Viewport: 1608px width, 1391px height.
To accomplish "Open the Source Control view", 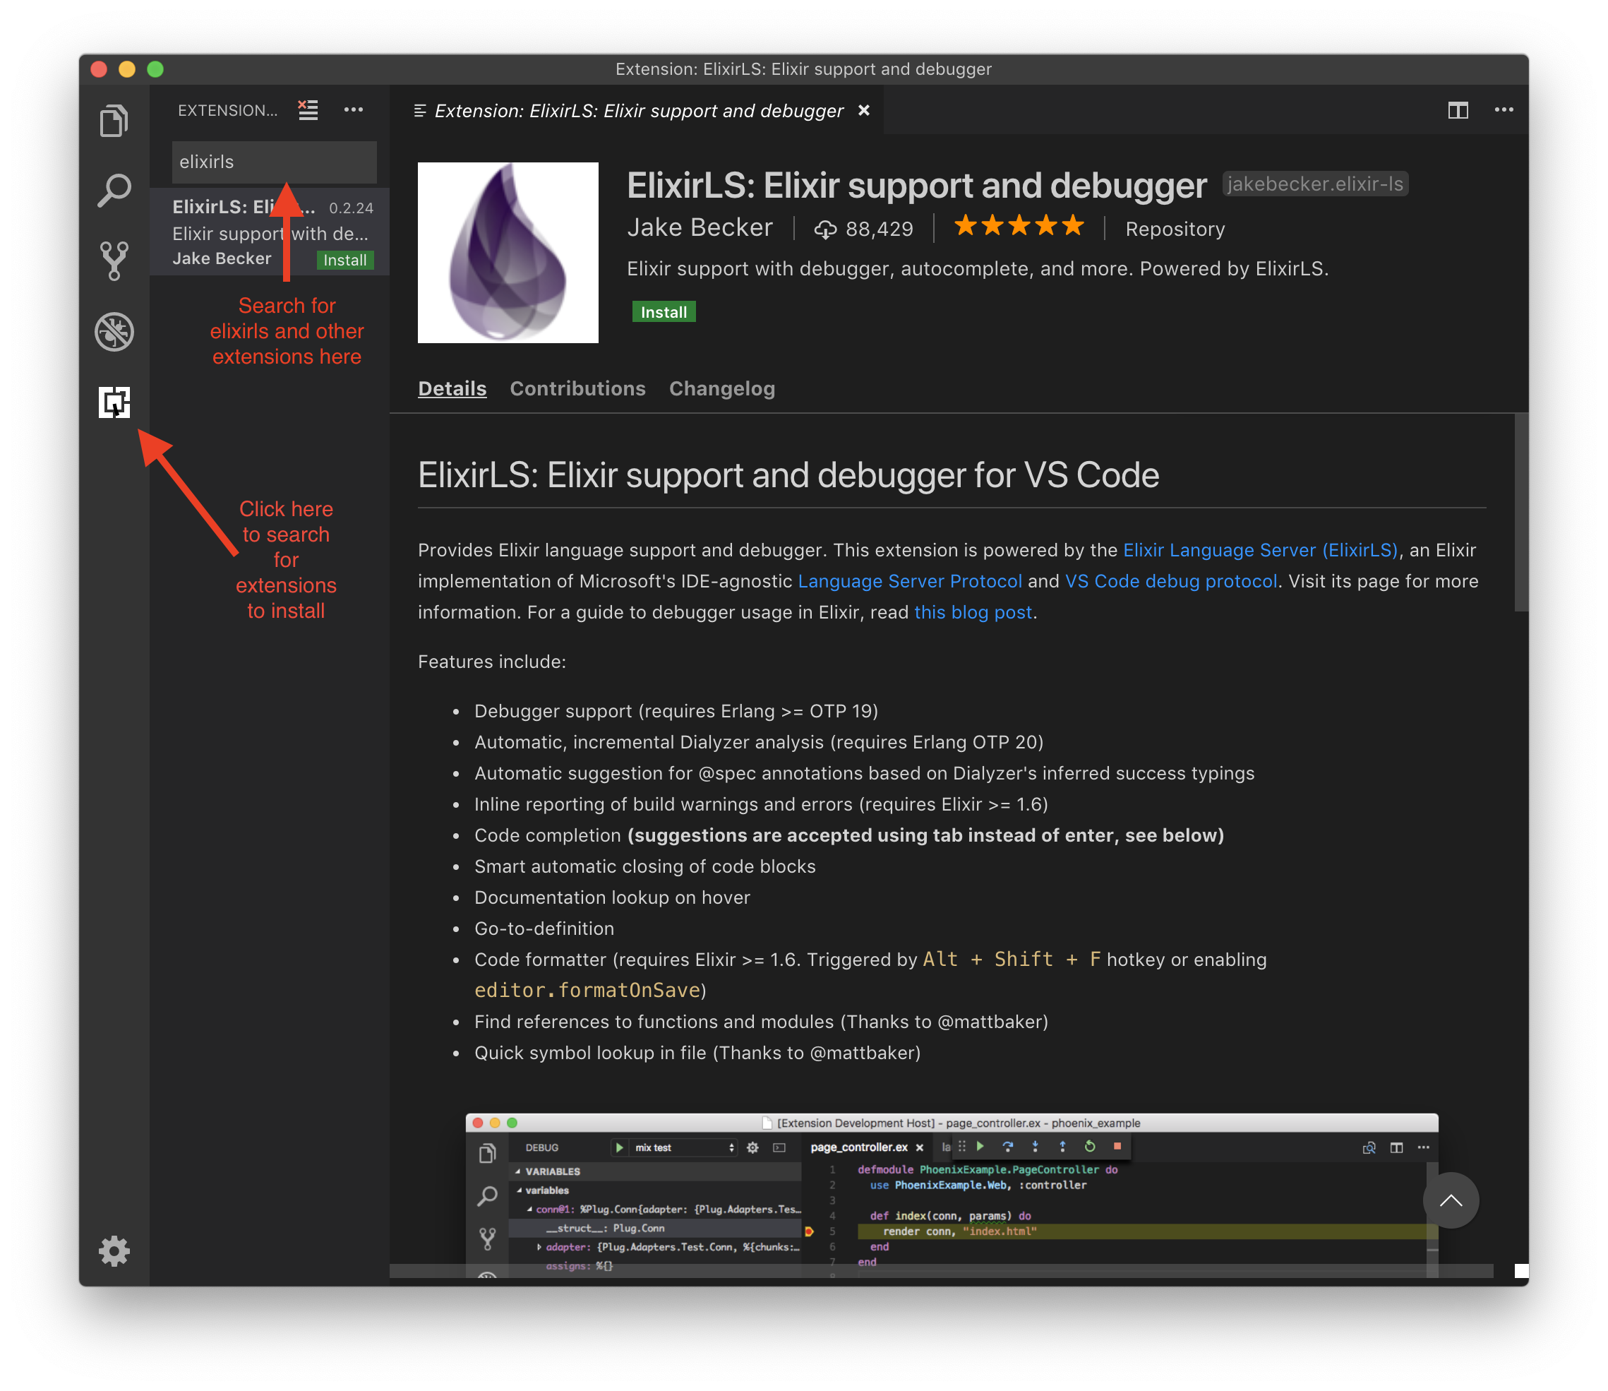I will (114, 261).
